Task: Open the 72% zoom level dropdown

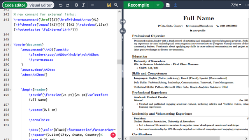Action: [x=236, y=5]
